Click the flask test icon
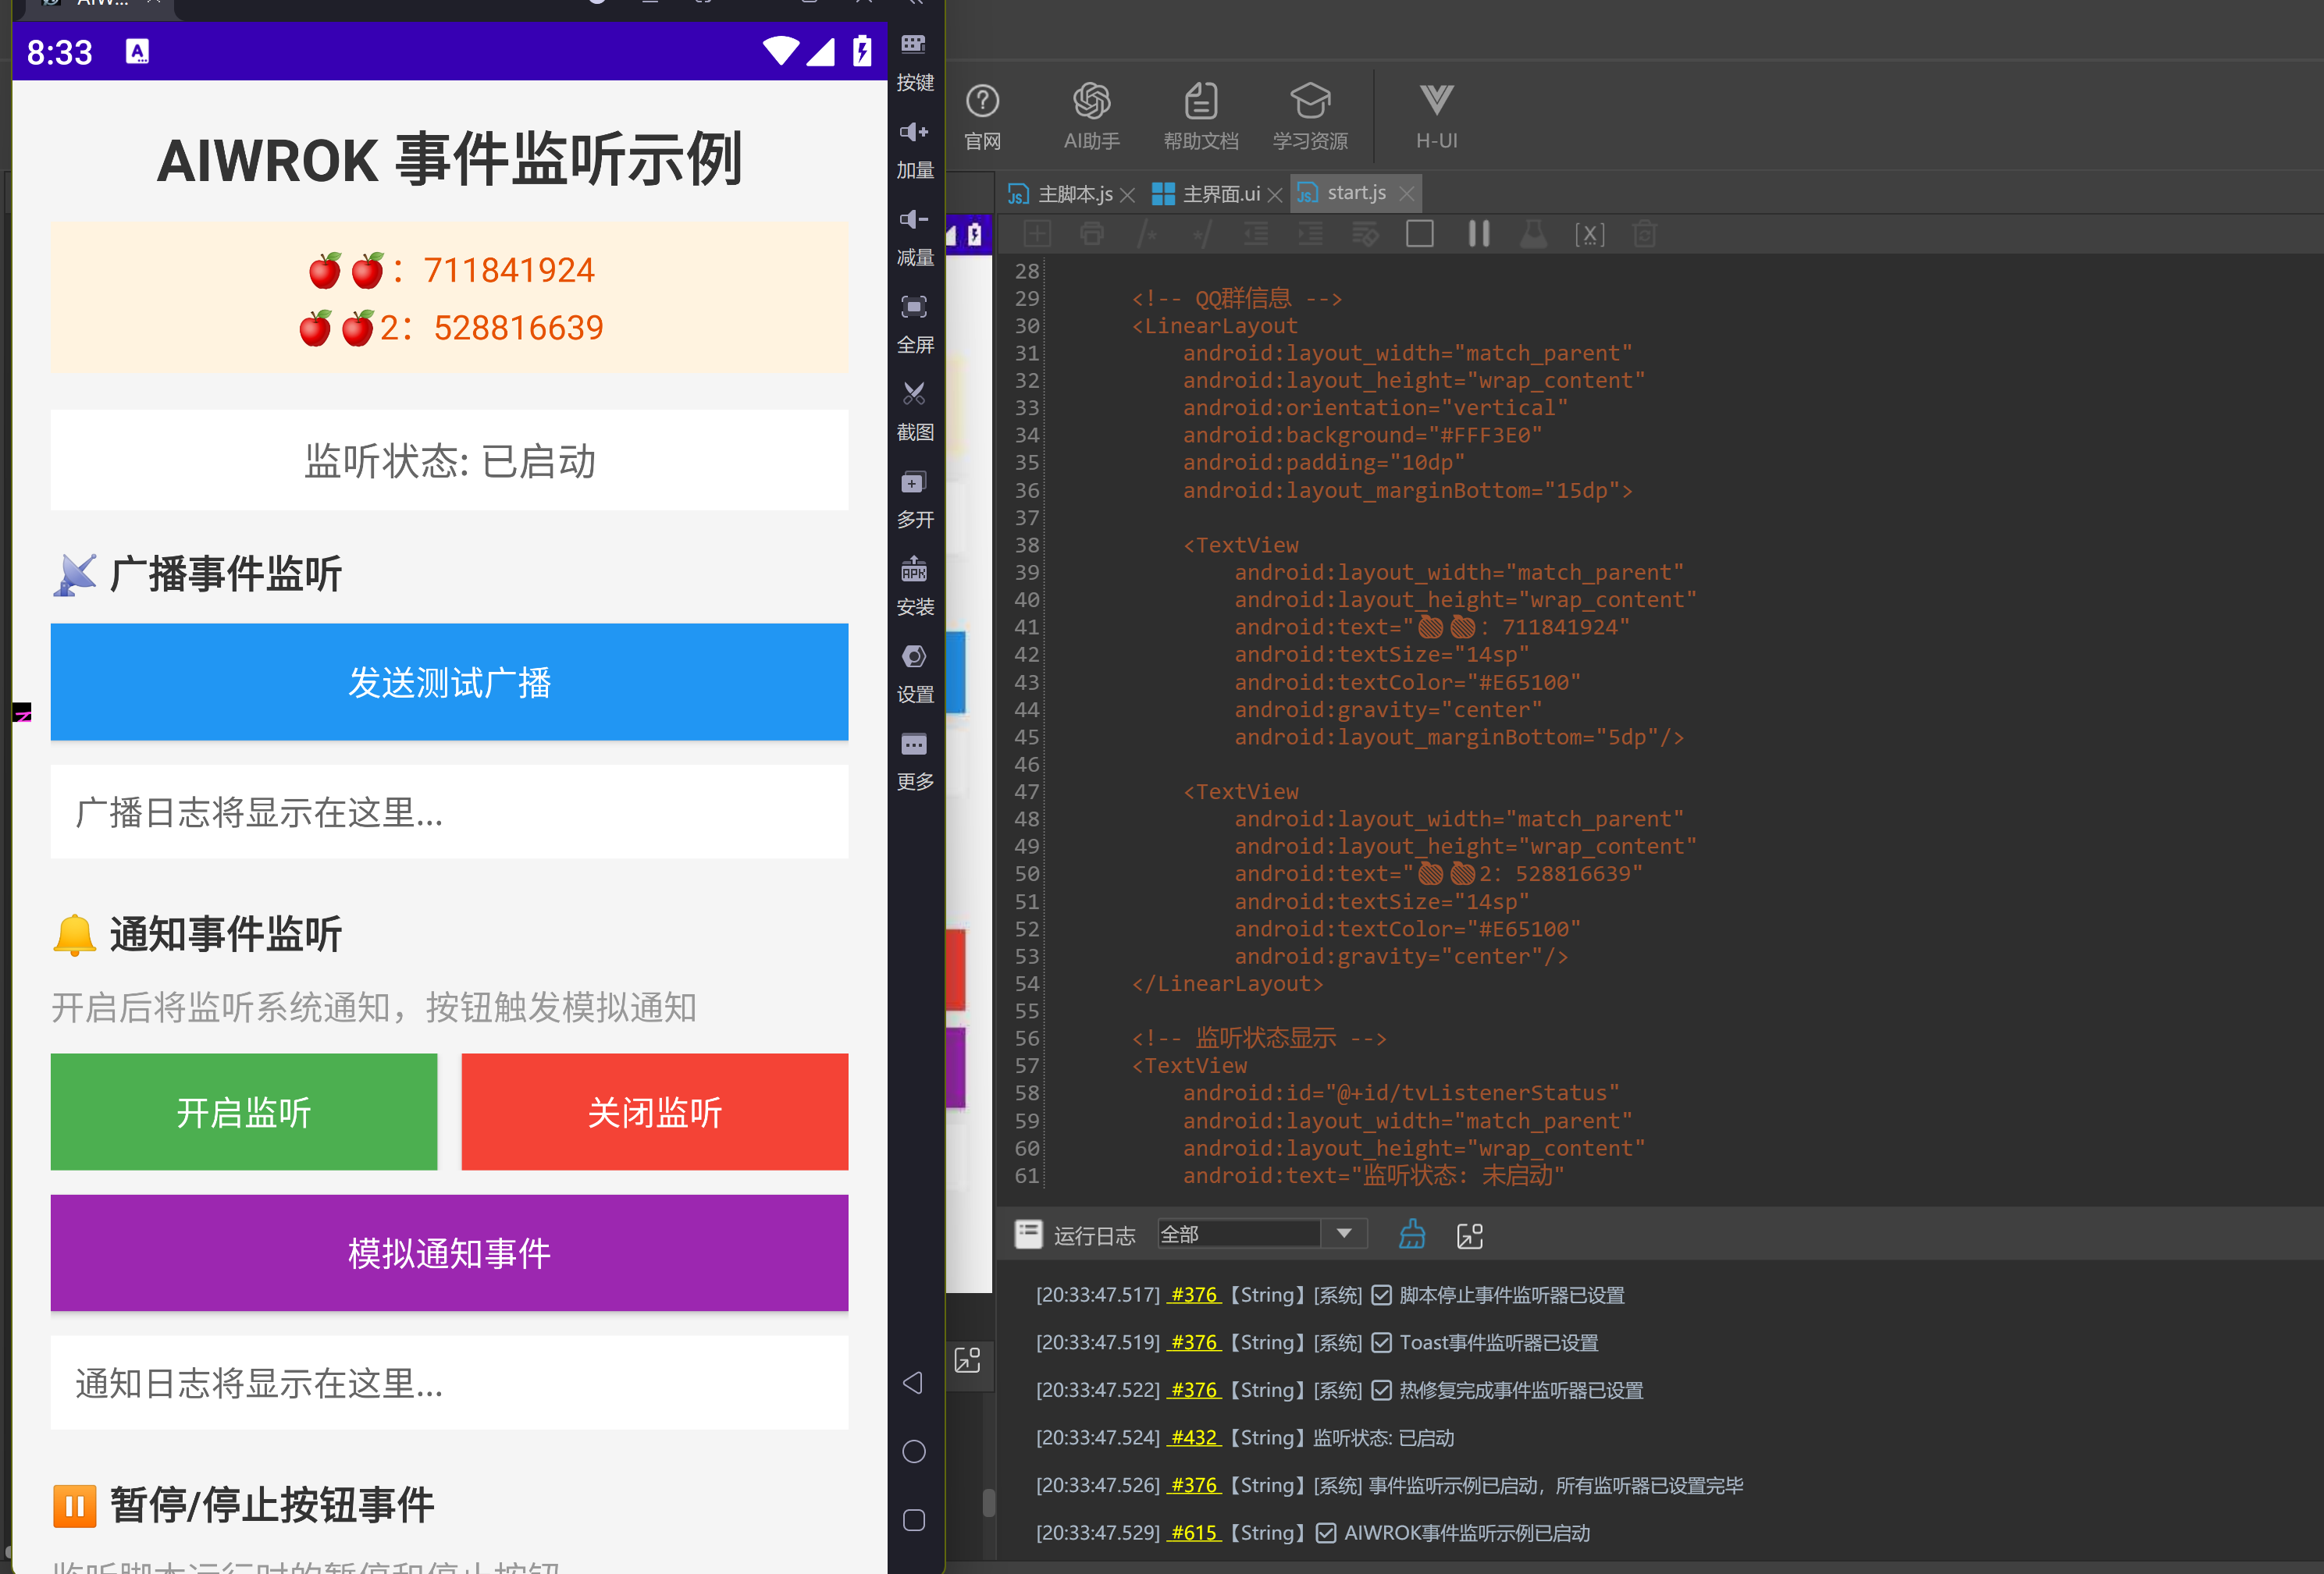This screenshot has height=1574, width=2324. [1533, 234]
